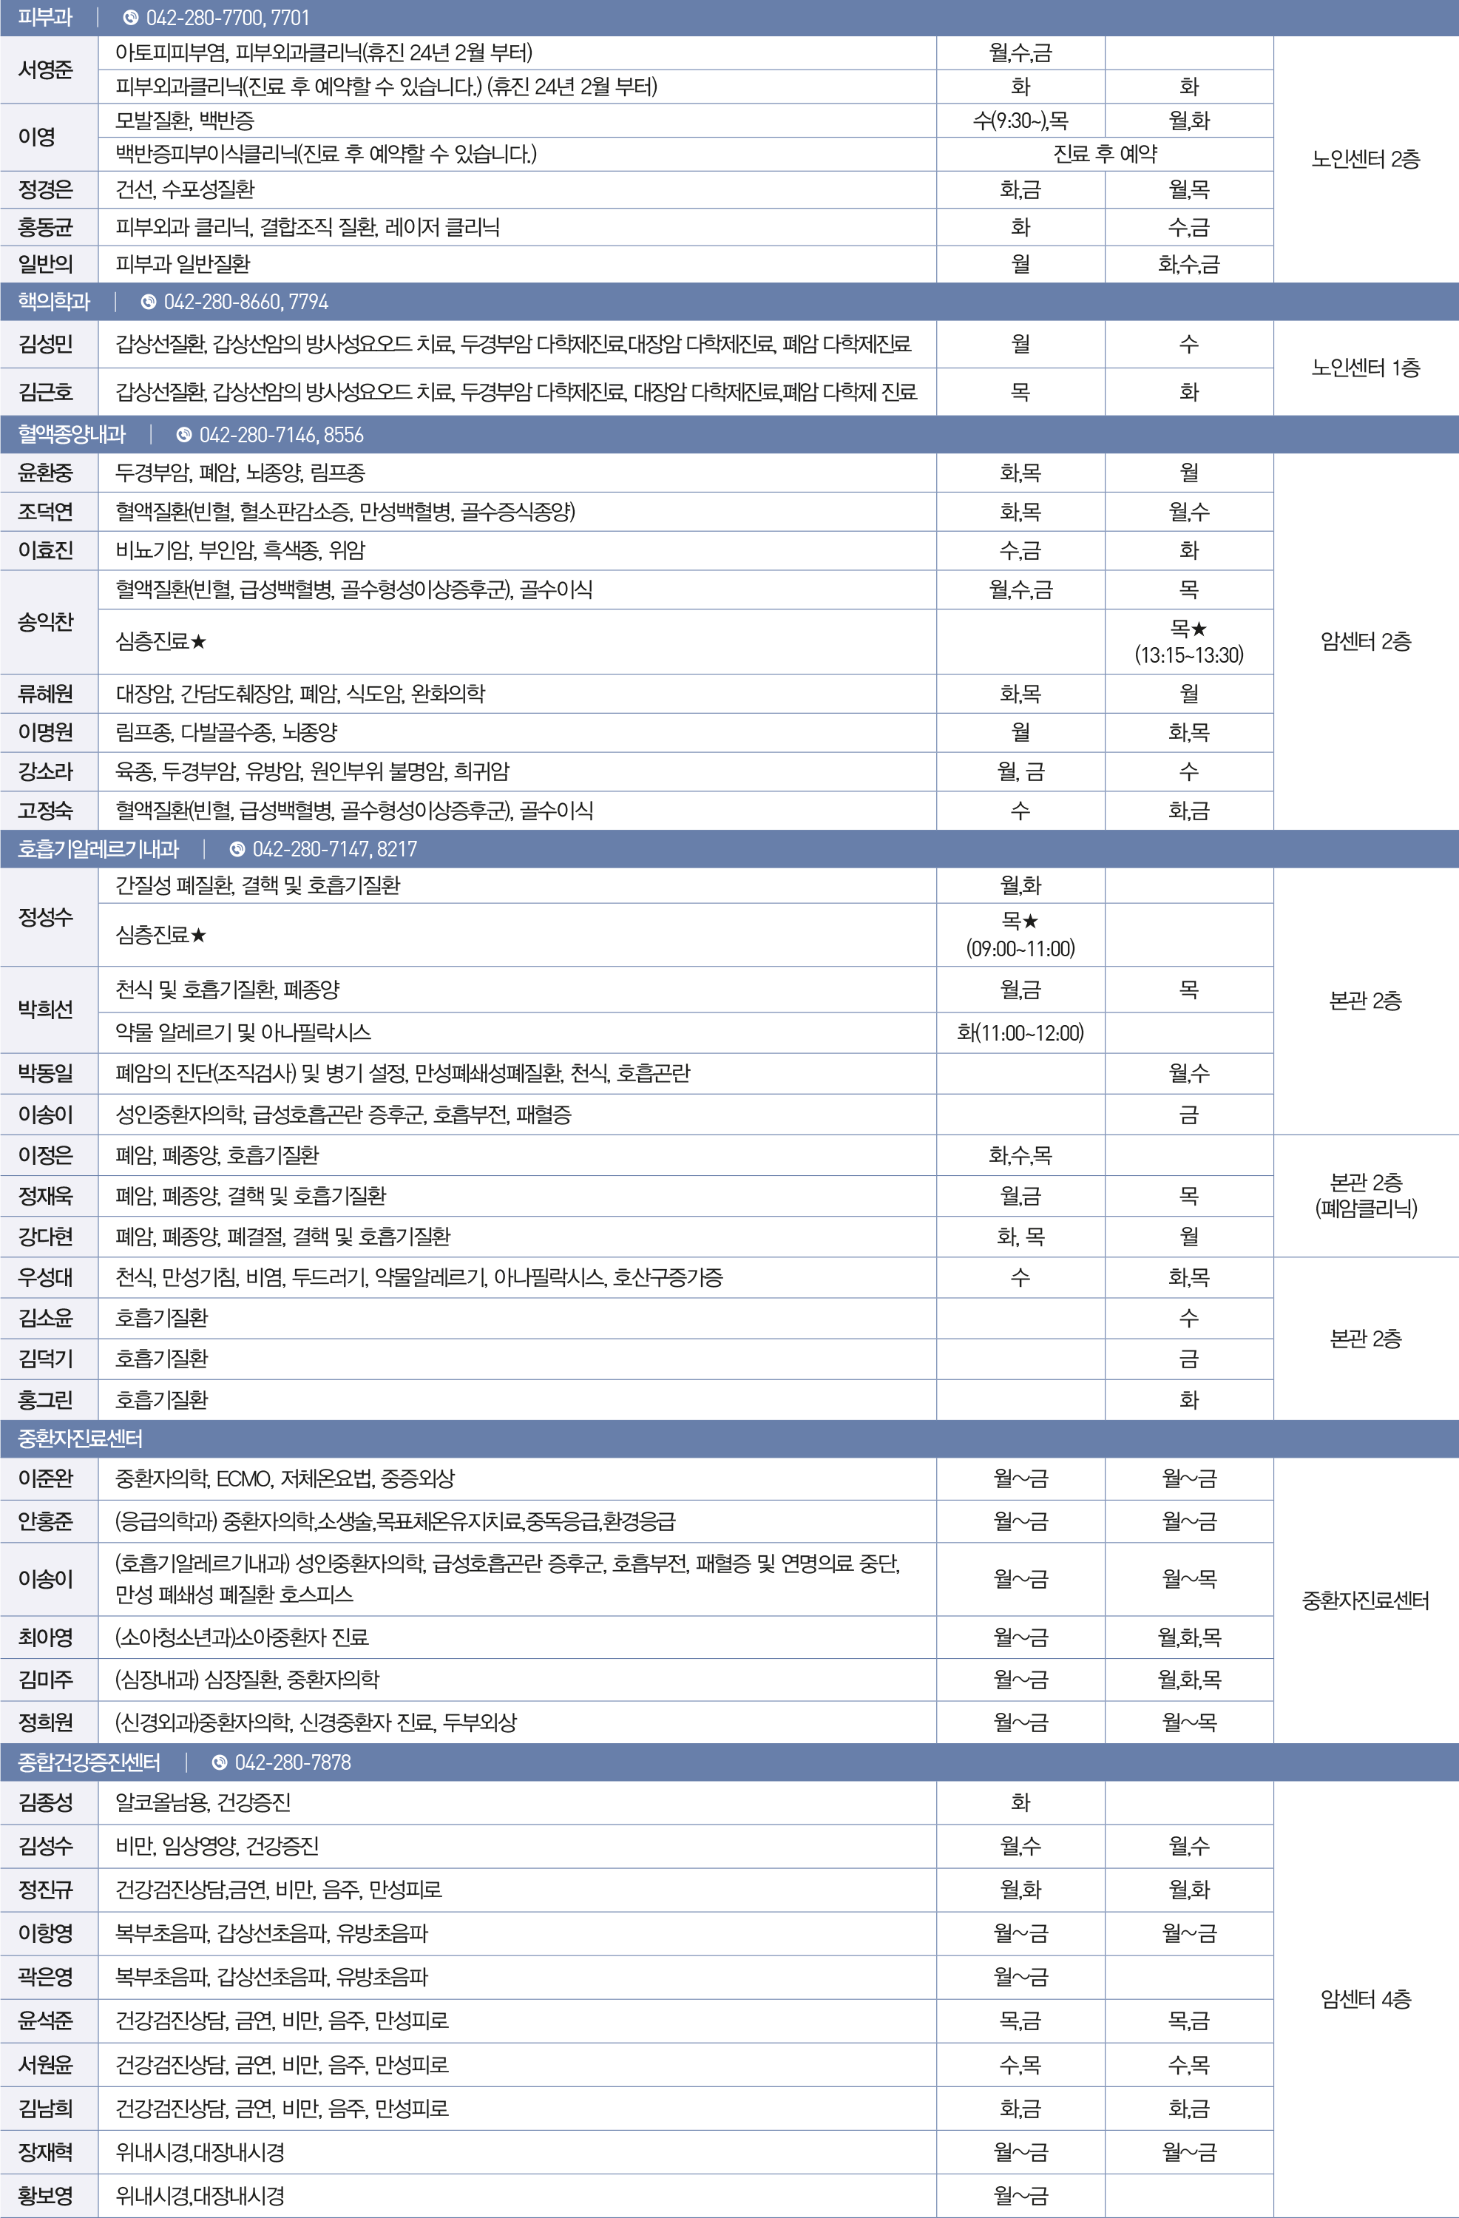
Task: Click location cell 암센터 4층
Action: click(x=1366, y=1998)
